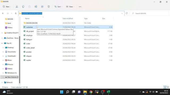Sort by Date modified column header
Screen dimensions: 170x95
pyautogui.click(x=68, y=18)
